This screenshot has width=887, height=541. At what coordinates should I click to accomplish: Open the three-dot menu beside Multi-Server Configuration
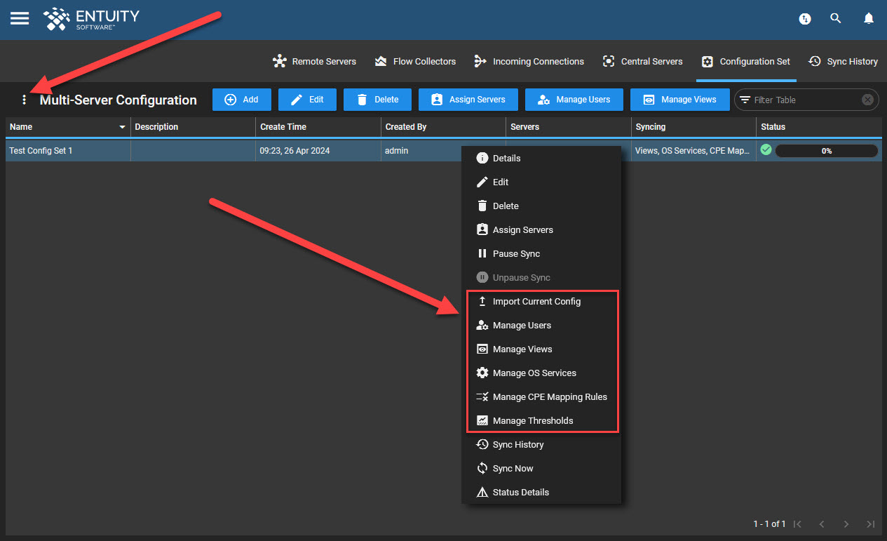(x=25, y=100)
